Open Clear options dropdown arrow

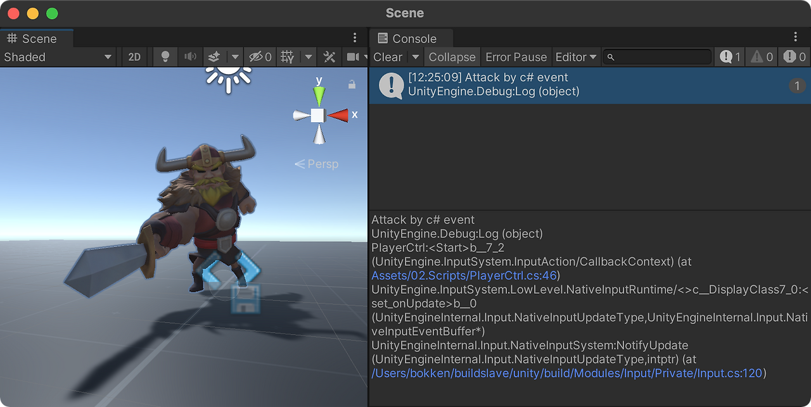415,57
